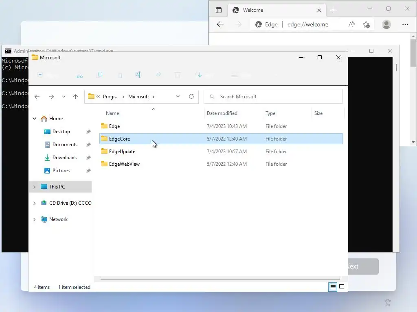This screenshot has height=312, width=417.
Task: Click the EdgeUpdate folder icon
Action: pos(104,151)
